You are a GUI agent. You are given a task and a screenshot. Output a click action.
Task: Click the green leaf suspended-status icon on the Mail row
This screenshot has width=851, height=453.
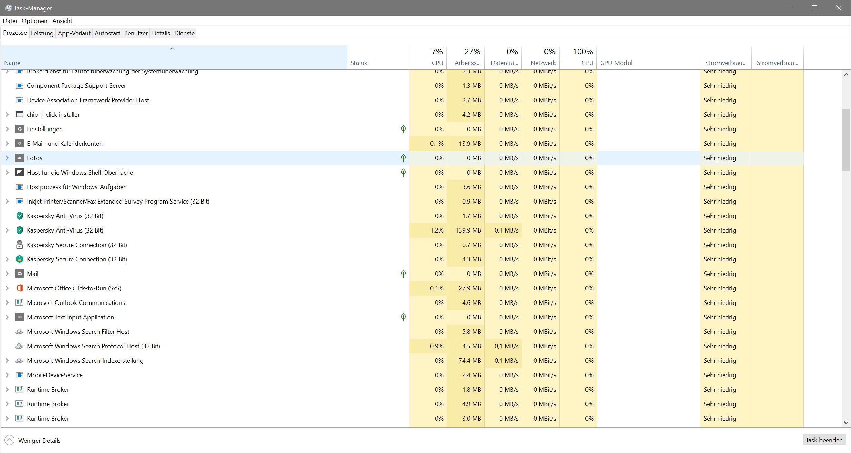coord(403,274)
